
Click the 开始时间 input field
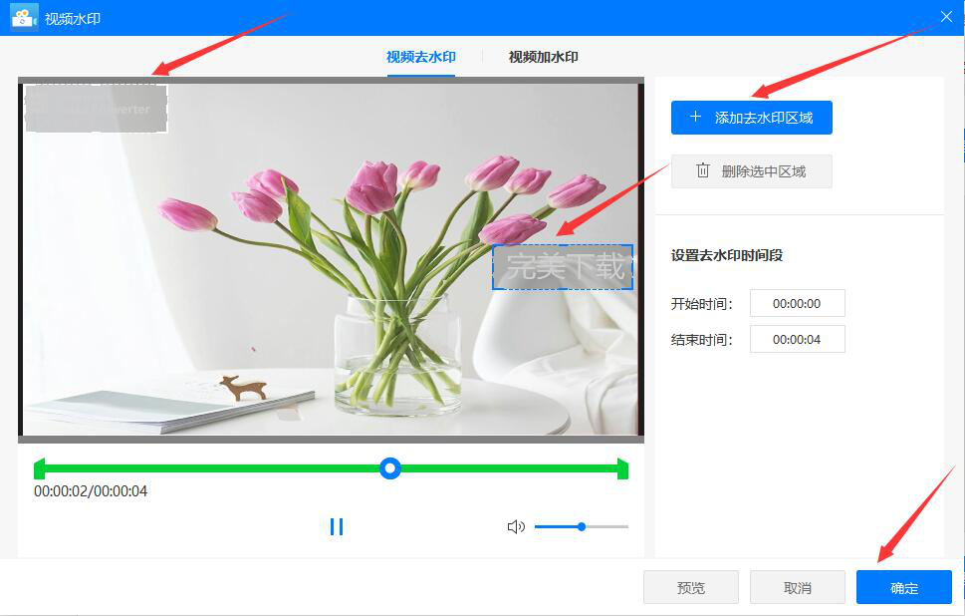click(797, 304)
